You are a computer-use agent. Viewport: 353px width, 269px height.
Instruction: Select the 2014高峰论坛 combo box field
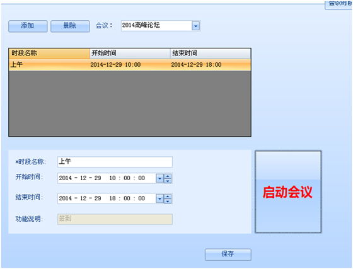161,26
